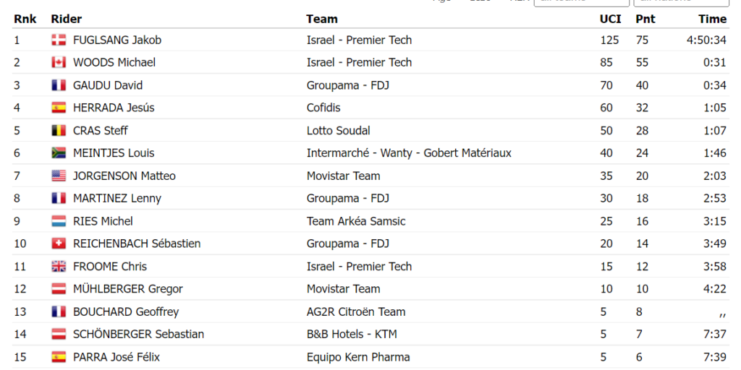Click the Canadian flag next to Woods

click(59, 63)
